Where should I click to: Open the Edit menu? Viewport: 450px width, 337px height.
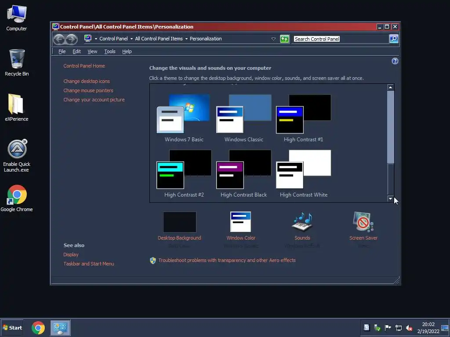(76, 52)
